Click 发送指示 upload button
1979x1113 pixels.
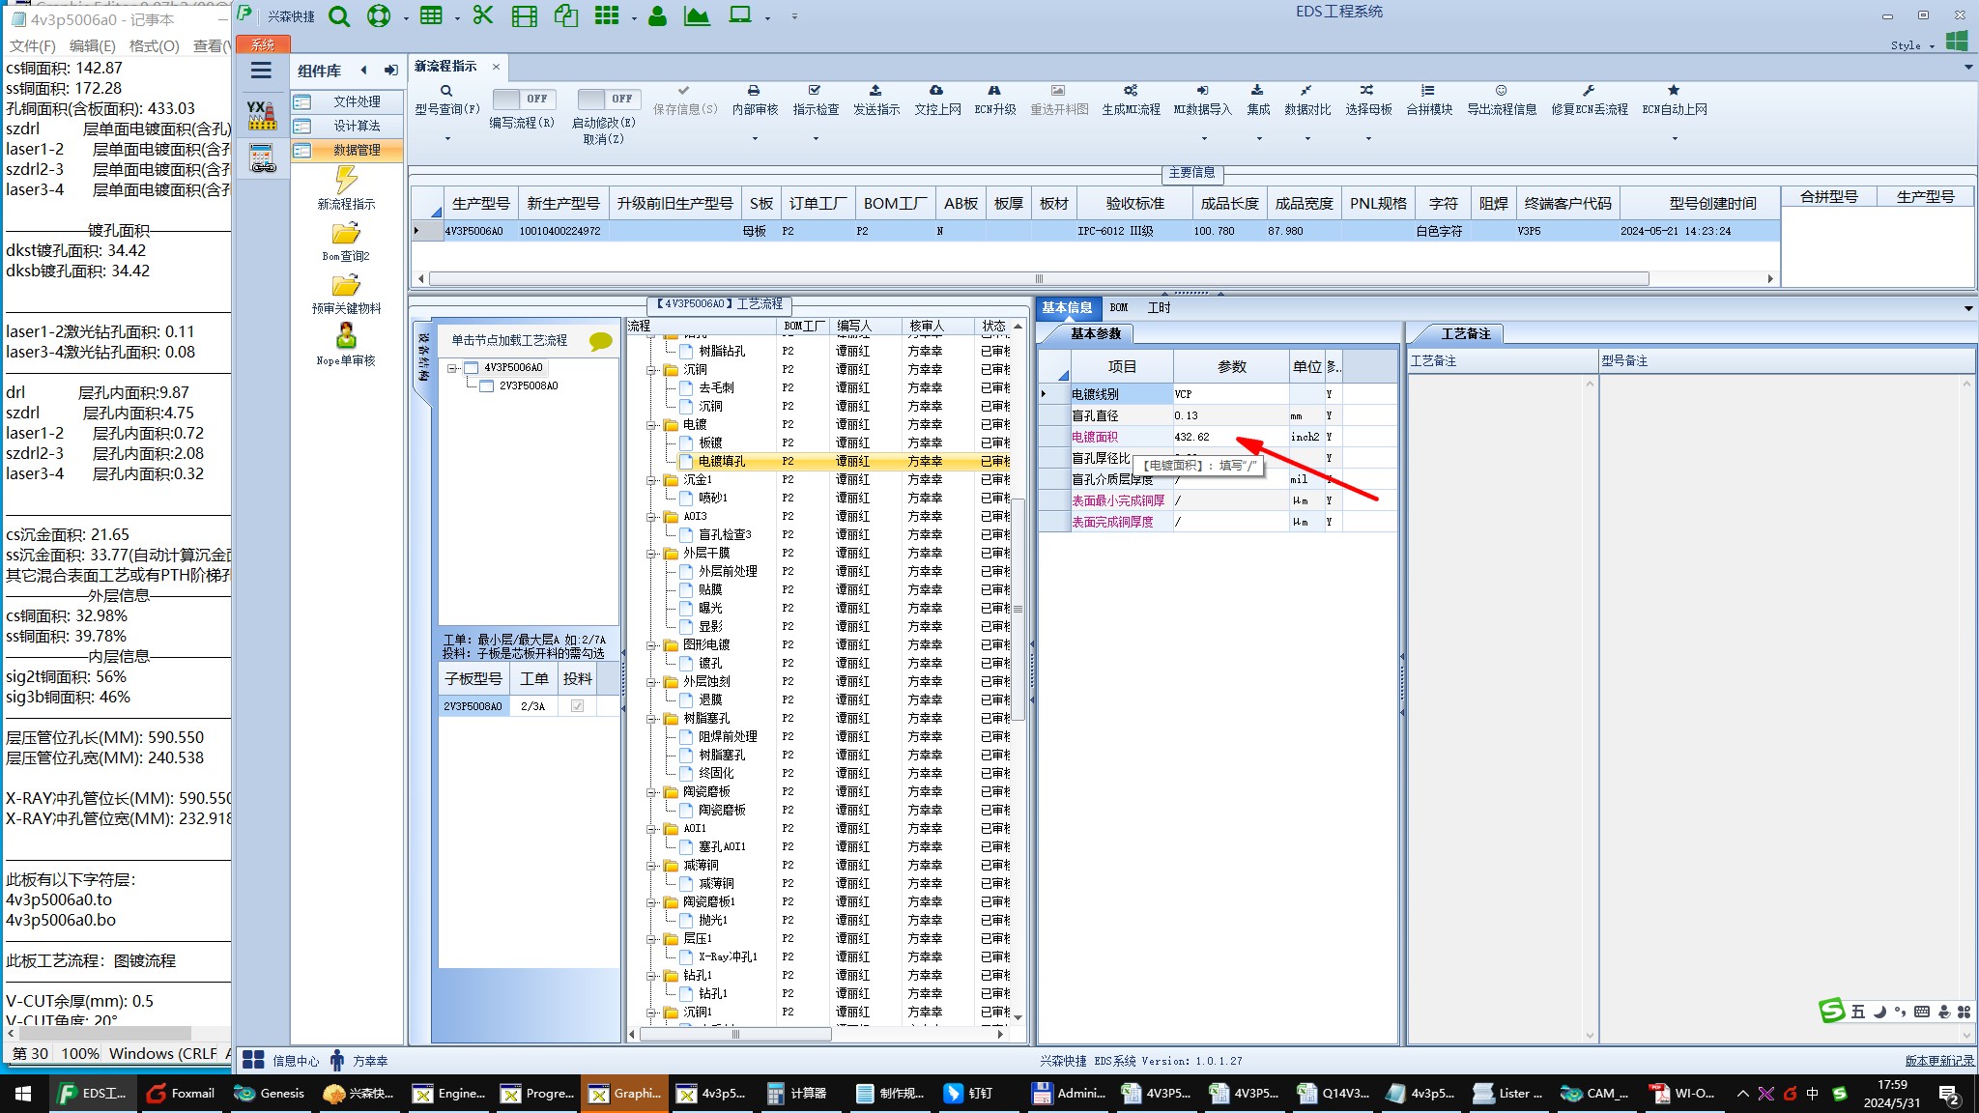pyautogui.click(x=876, y=100)
